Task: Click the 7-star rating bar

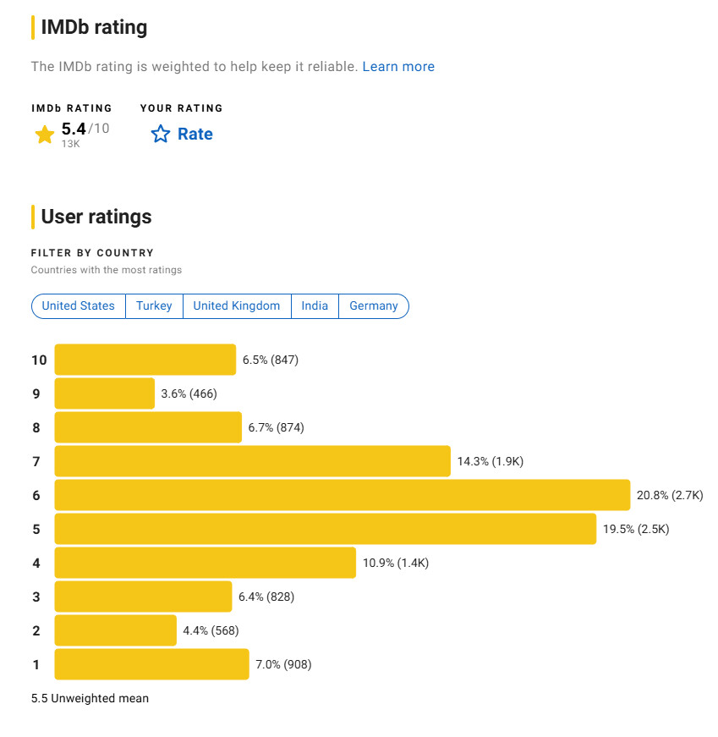Action: (x=252, y=461)
